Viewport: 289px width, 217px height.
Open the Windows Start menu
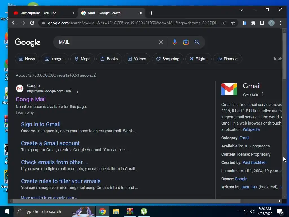click(7, 211)
